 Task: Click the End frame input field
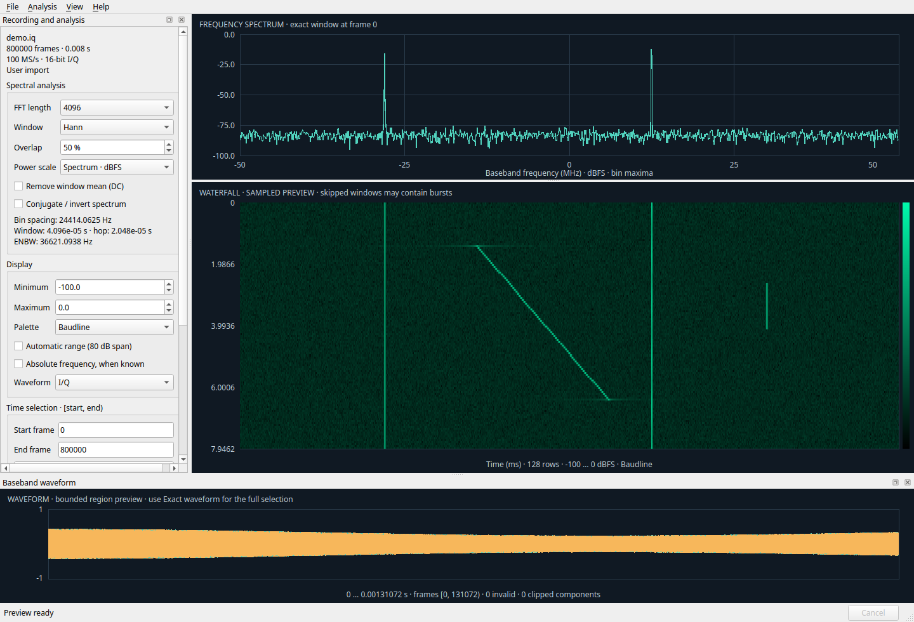tap(116, 449)
